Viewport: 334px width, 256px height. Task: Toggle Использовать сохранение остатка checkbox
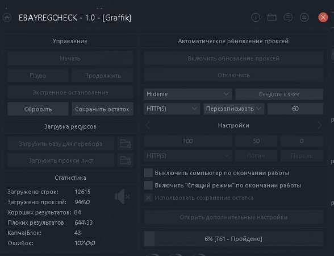pos(148,197)
